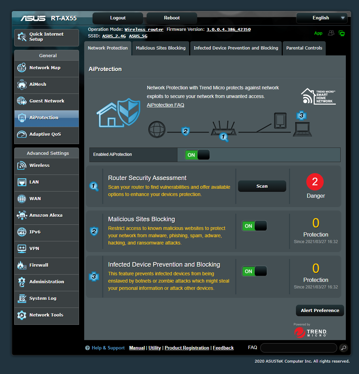
Task: Switch to Network Protection tab
Action: point(108,48)
